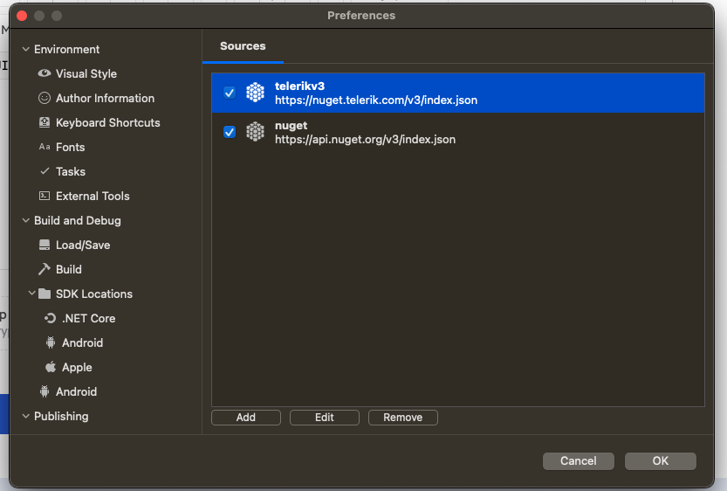
Task: Click the Keyboard Shortcuts icon
Action: (45, 122)
